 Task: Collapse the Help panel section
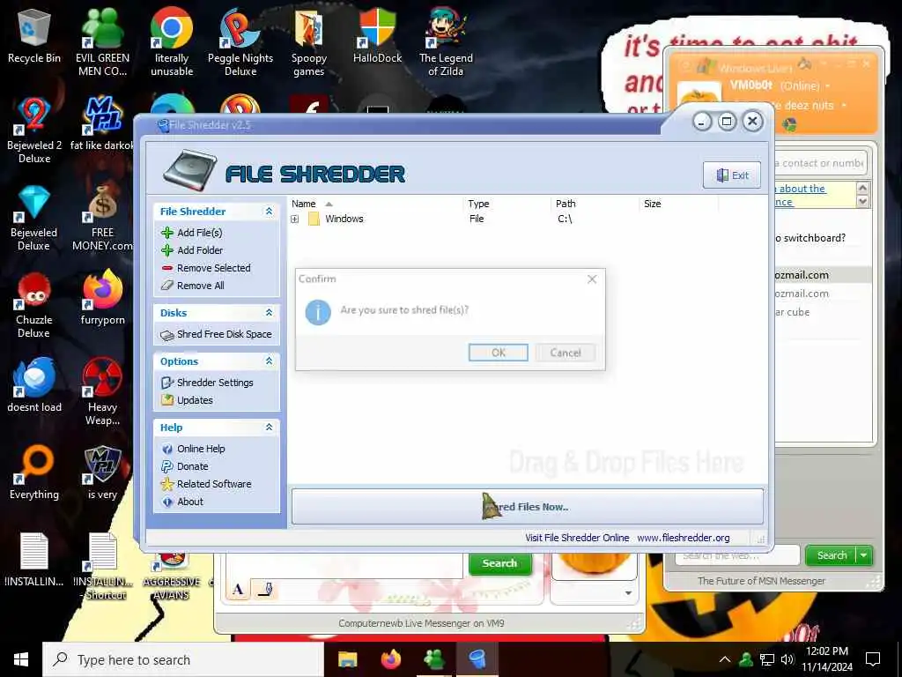coord(269,428)
